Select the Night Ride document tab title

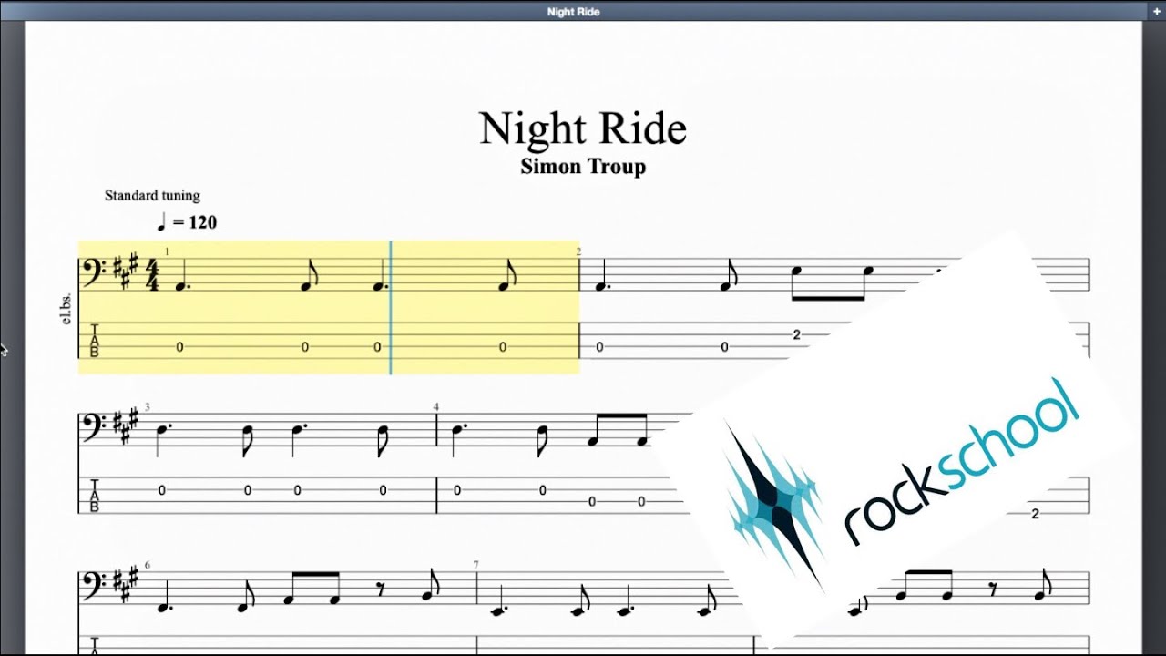pos(573,12)
